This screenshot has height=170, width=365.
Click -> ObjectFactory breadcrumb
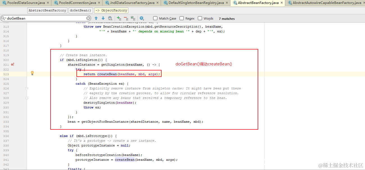(111, 10)
